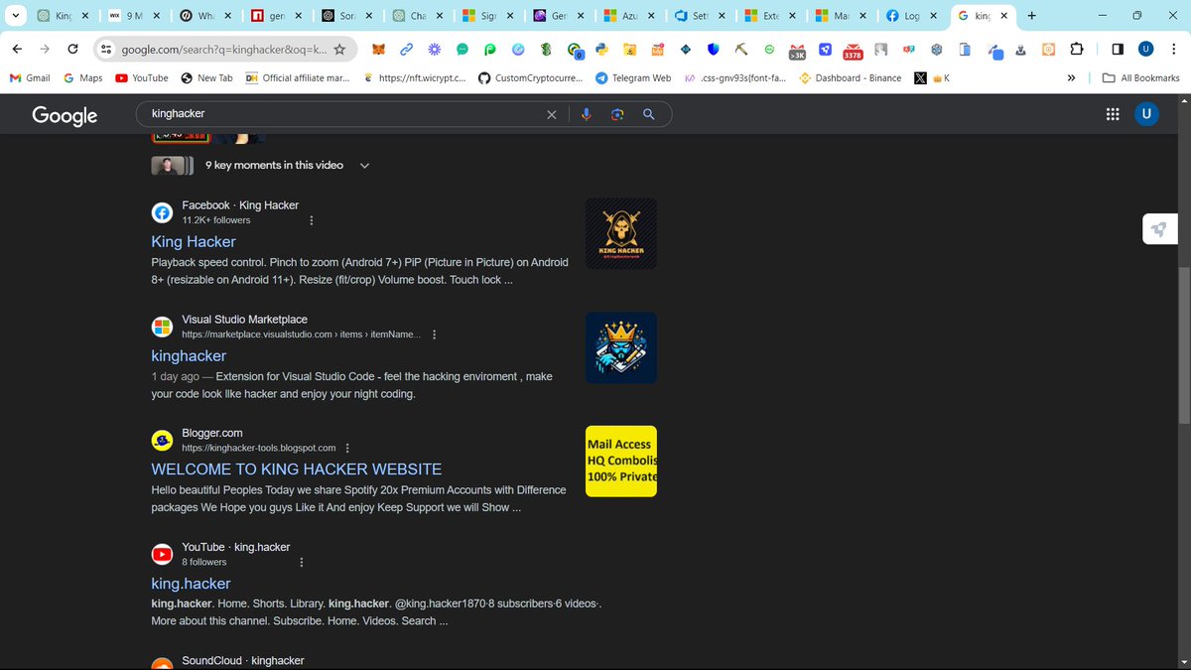
Task: Click the pickaxe extension icon
Action: tap(741, 50)
